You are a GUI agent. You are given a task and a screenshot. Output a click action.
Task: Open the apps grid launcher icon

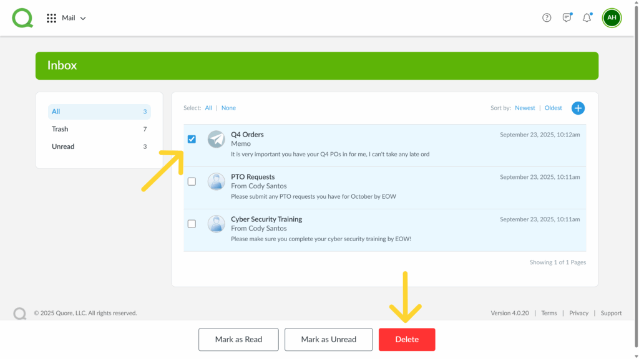click(52, 18)
